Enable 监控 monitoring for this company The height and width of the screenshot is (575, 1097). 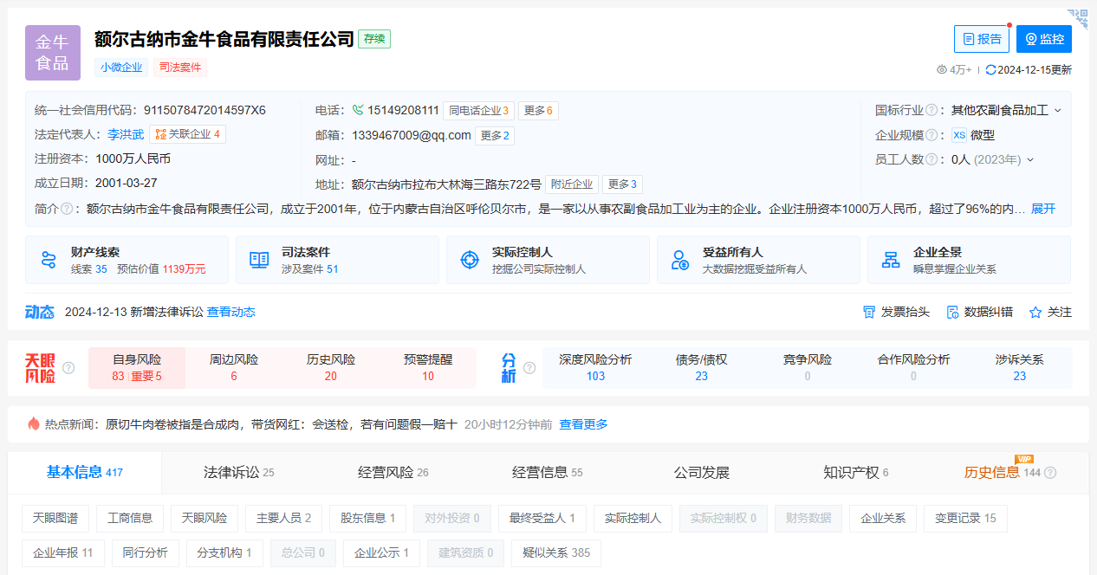click(1043, 39)
